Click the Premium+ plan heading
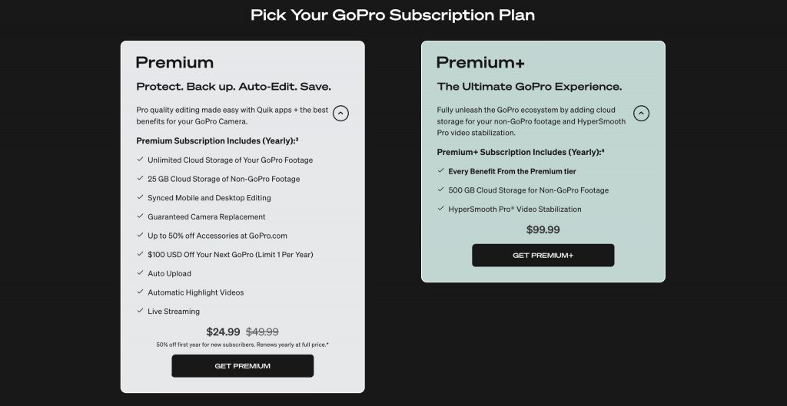Screen dimensions: 787x406 point(480,63)
